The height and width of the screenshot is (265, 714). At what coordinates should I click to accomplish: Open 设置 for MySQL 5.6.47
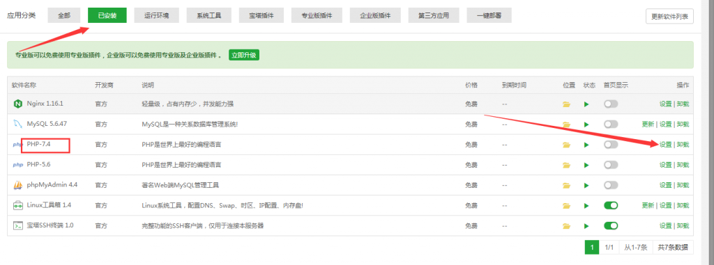(x=665, y=124)
